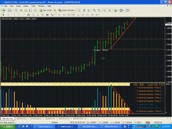Switch to the EURJPY,M15 chart tab
The image size is (172, 129).
[64, 119]
